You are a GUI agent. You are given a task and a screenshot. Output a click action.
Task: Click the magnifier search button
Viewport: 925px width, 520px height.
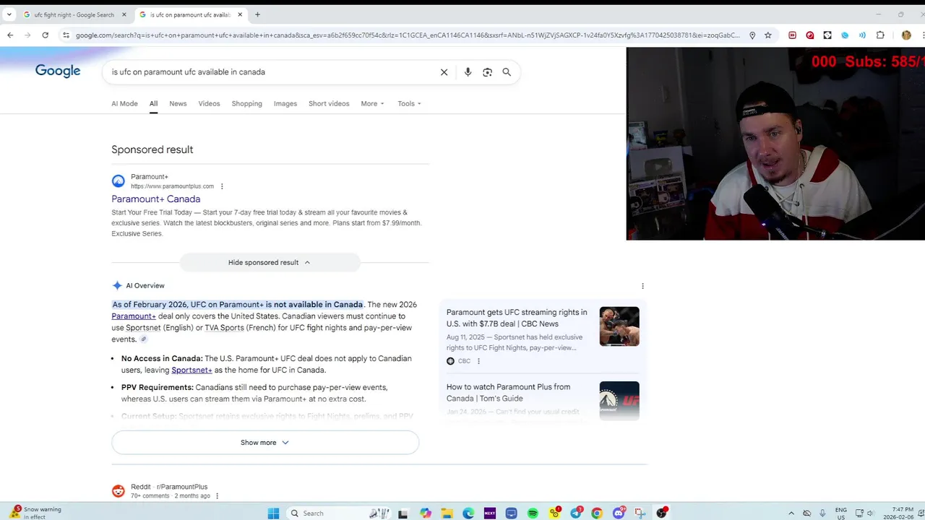click(x=507, y=72)
